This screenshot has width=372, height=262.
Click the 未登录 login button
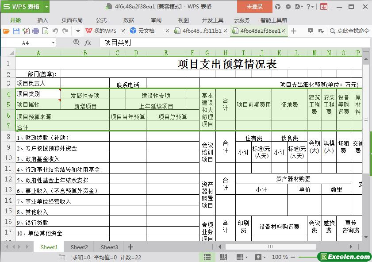pos(255,6)
